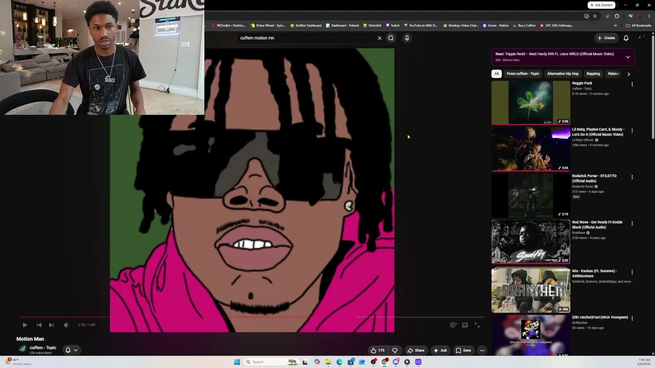Image resolution: width=655 pixels, height=368 pixels.
Task: Mute the video using speaker icon
Action: [66, 325]
